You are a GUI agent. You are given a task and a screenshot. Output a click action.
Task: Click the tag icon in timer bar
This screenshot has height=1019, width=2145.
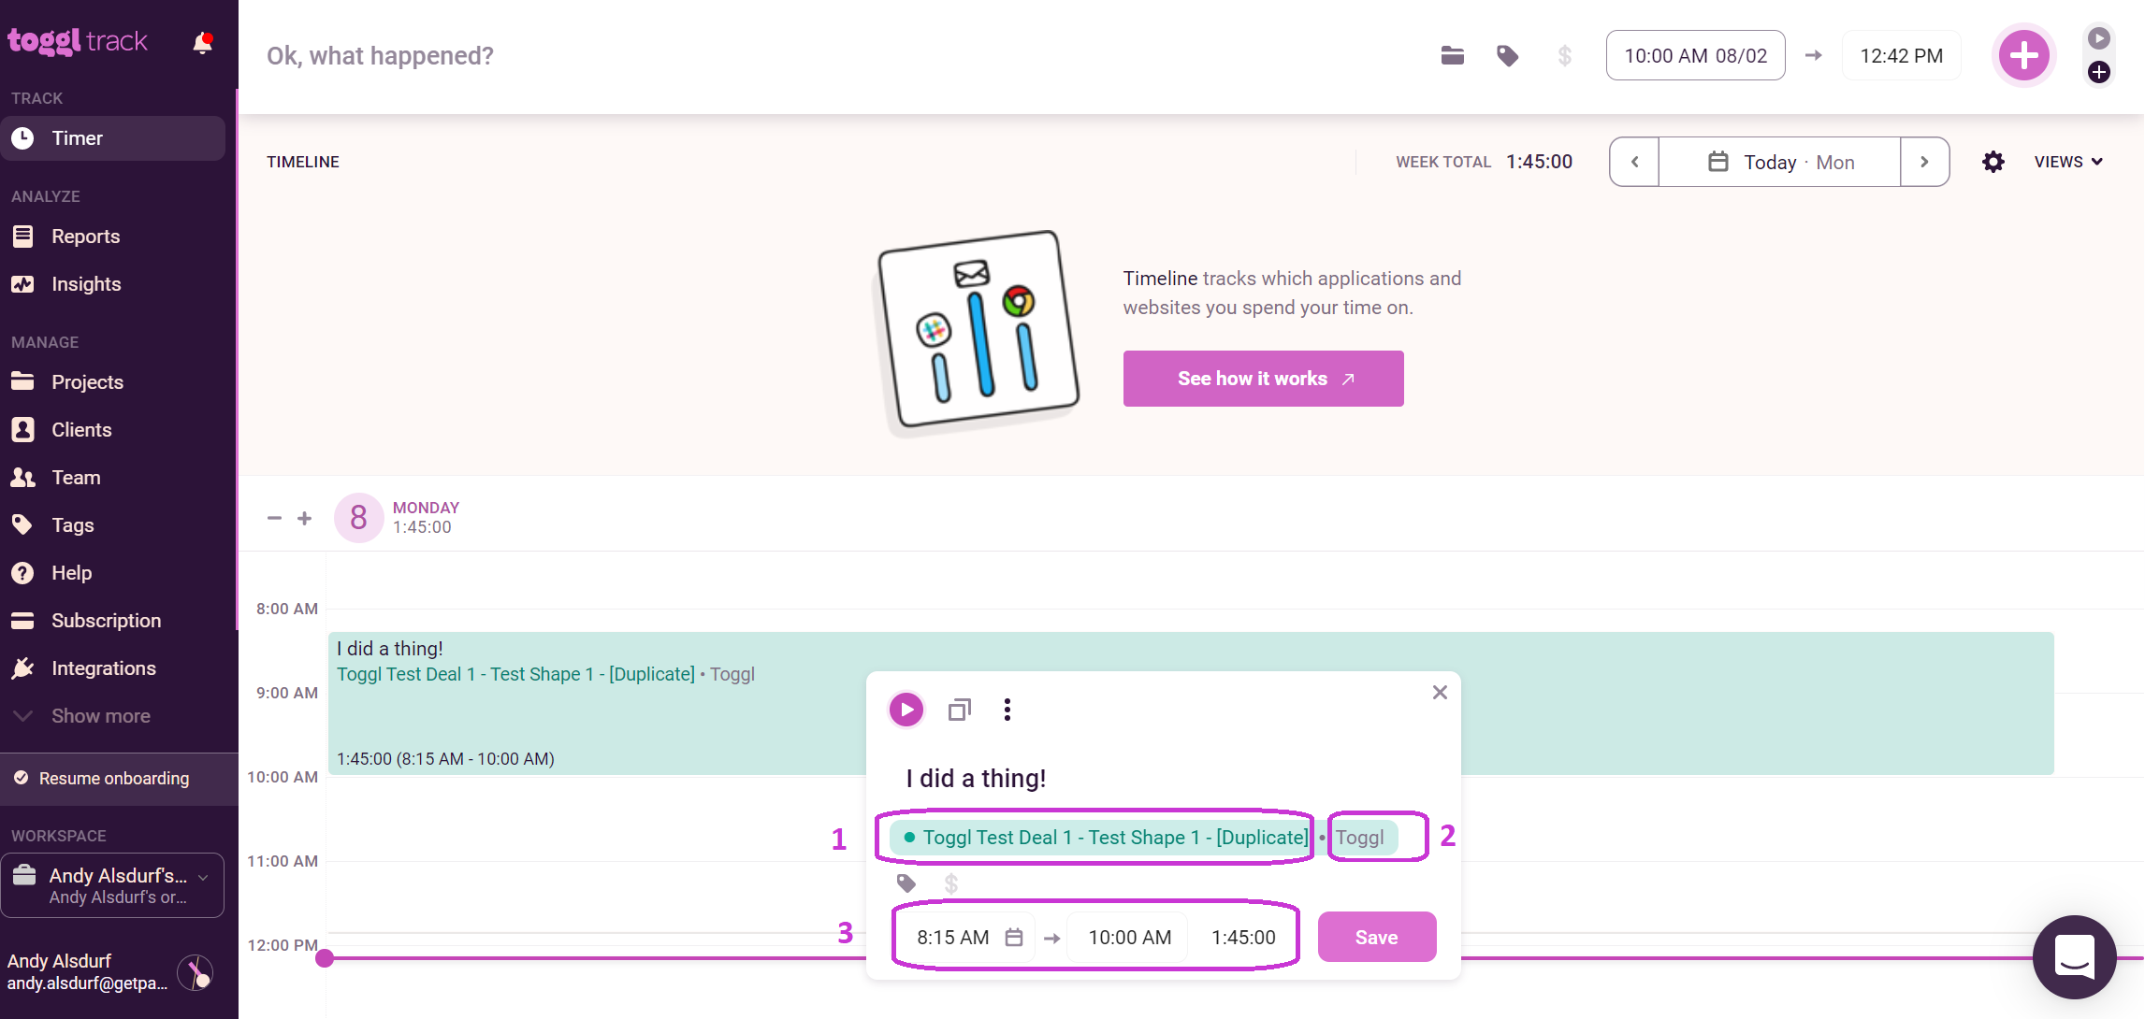click(x=1507, y=56)
